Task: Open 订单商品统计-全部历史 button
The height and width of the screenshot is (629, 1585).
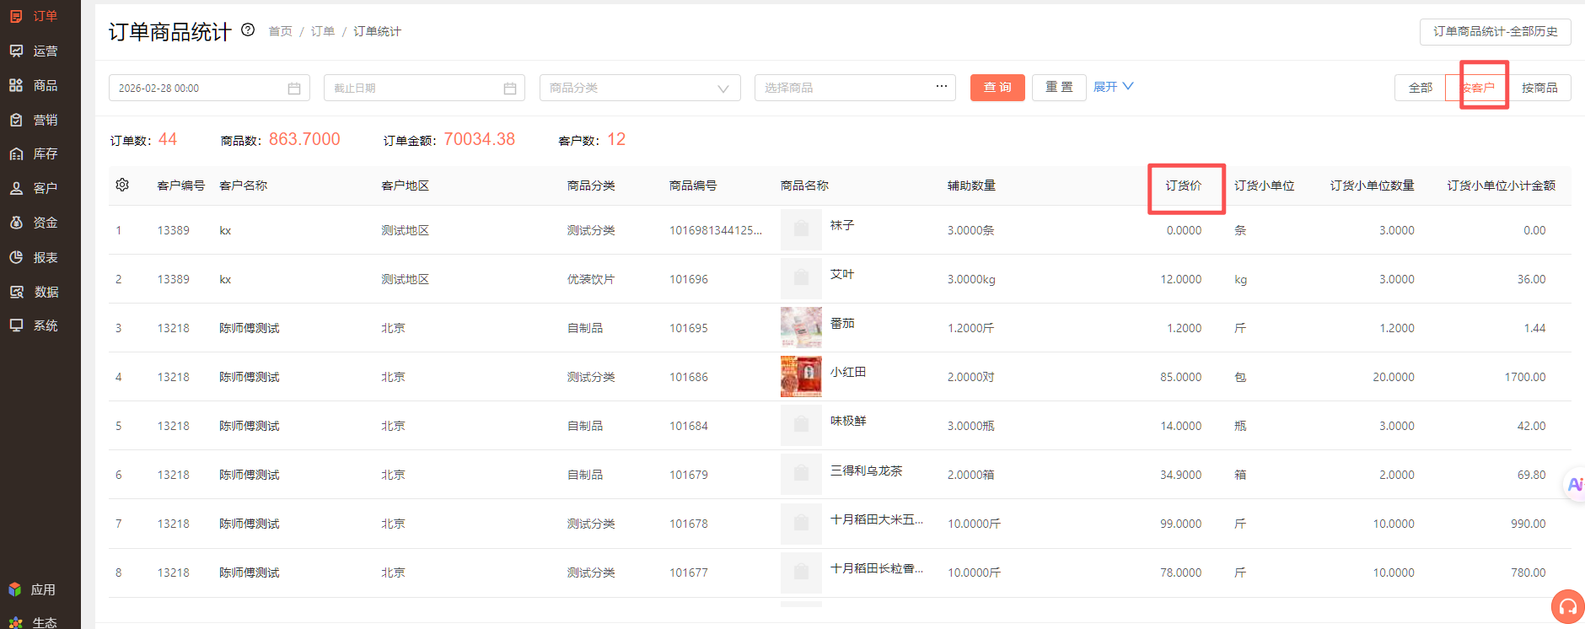Action: (x=1496, y=31)
